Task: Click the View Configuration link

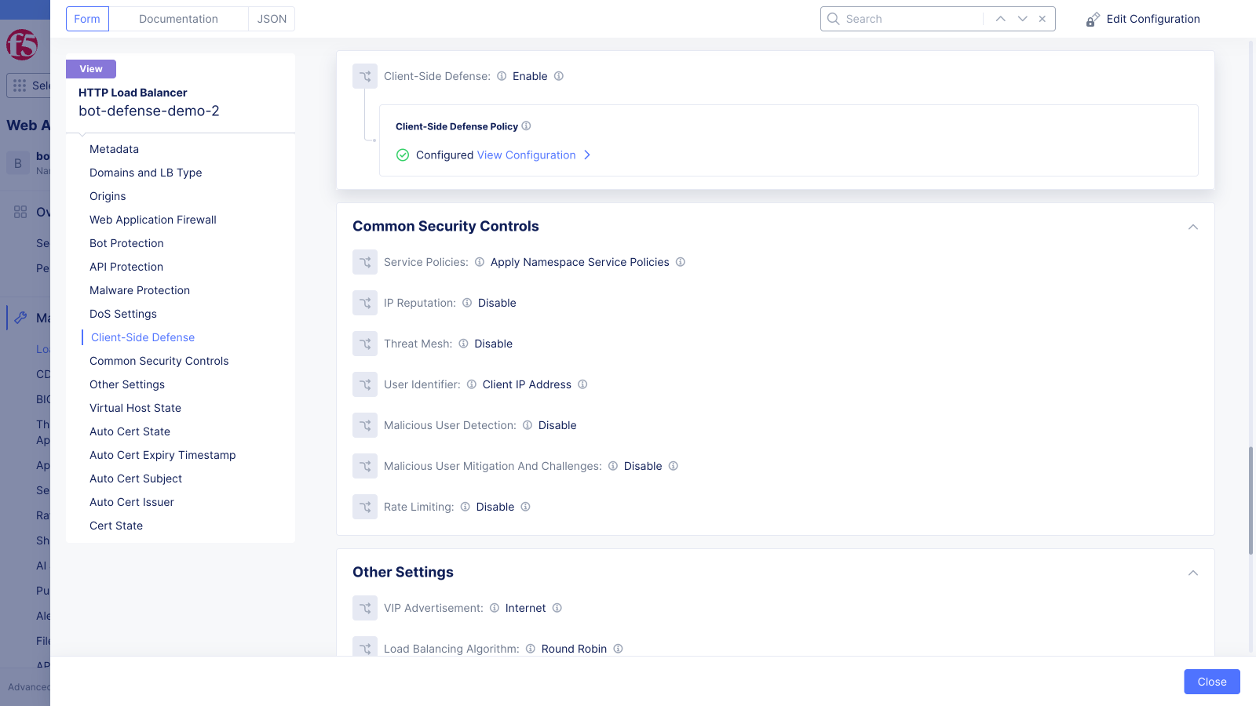Action: [x=526, y=155]
